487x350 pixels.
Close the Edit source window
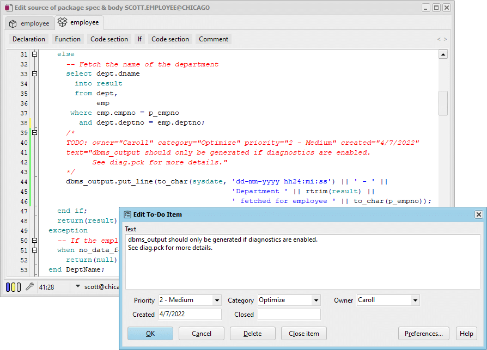coord(447,8)
